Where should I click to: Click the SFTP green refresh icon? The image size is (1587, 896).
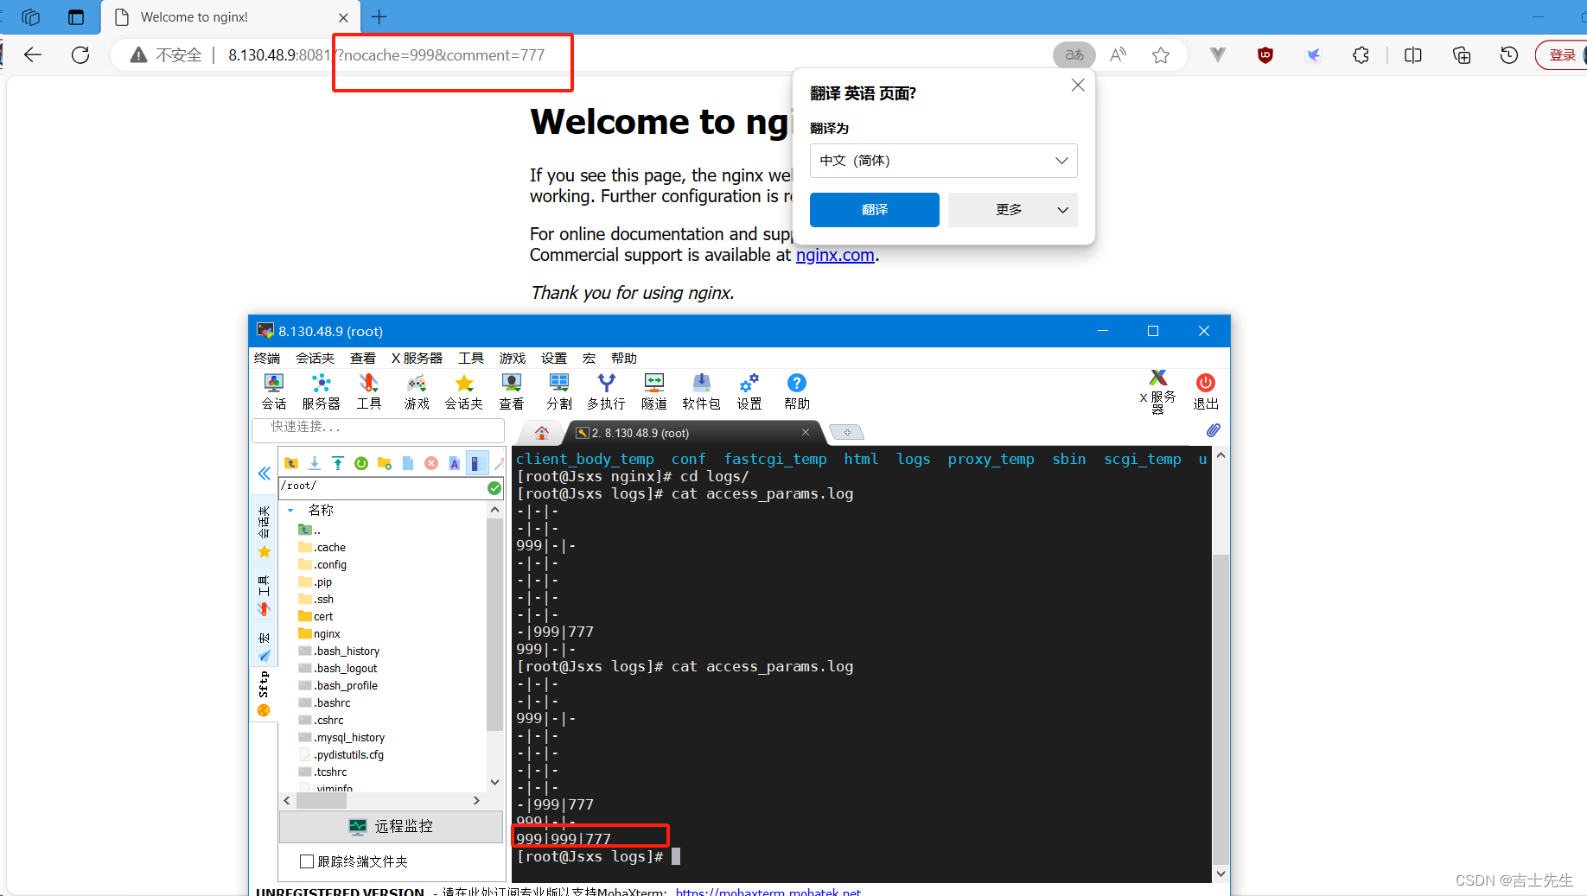pyautogui.click(x=361, y=463)
